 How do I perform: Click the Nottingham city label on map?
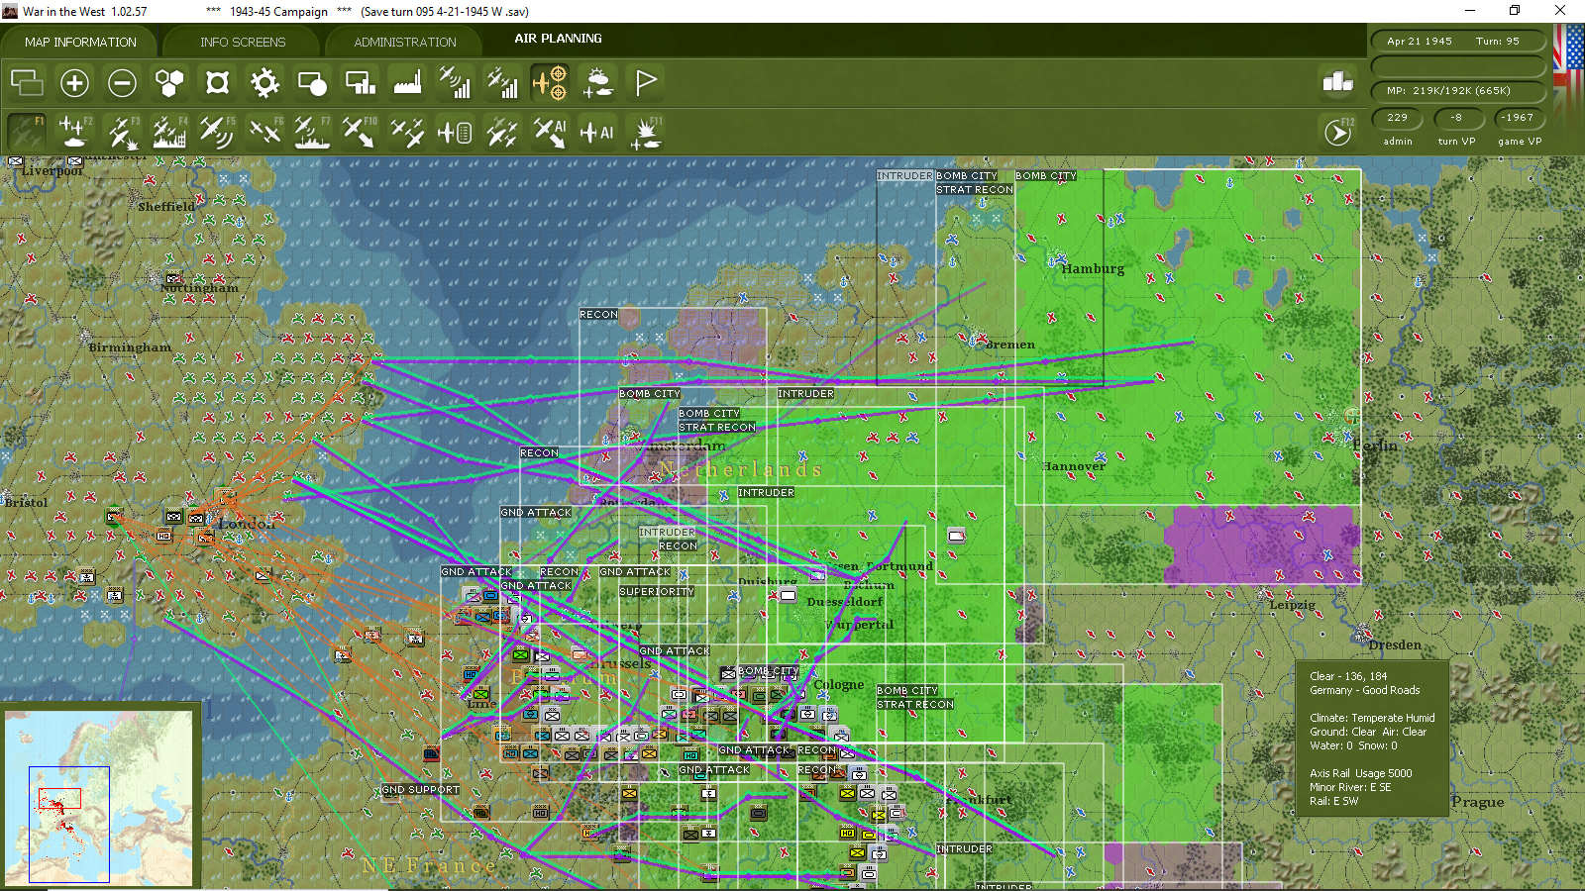pyautogui.click(x=199, y=288)
